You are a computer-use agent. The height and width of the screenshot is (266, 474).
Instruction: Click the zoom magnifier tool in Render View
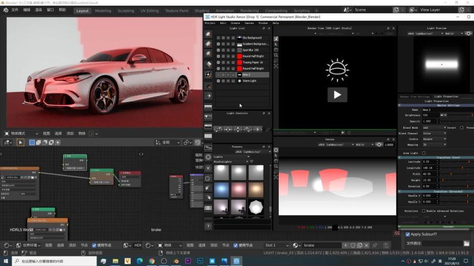[276, 55]
